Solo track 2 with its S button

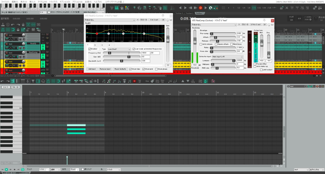pos(47,47)
